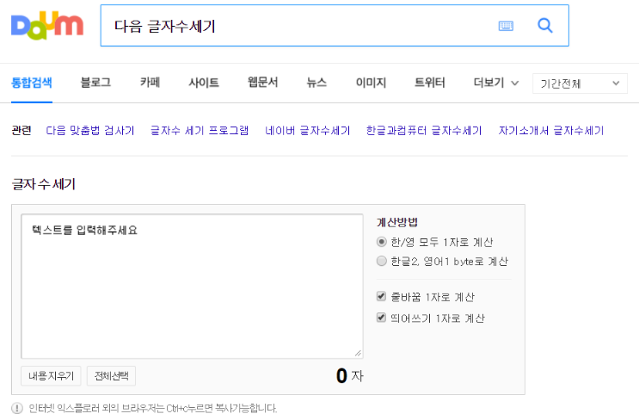This screenshot has width=639, height=420.
Task: Open the 뉴스 tab
Action: [316, 83]
